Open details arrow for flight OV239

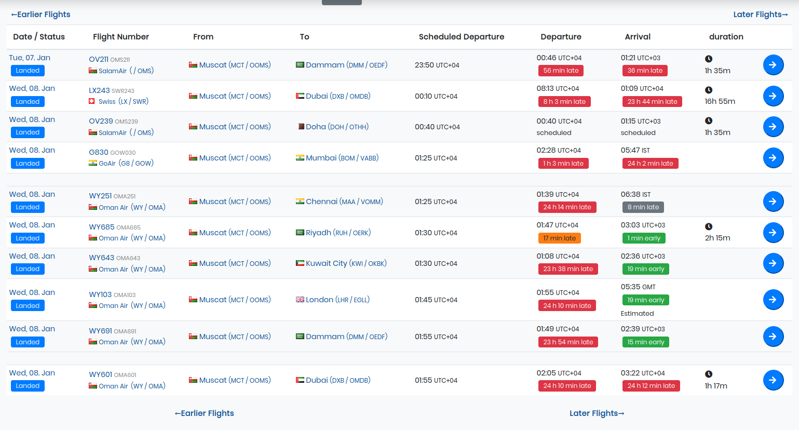pyautogui.click(x=773, y=127)
